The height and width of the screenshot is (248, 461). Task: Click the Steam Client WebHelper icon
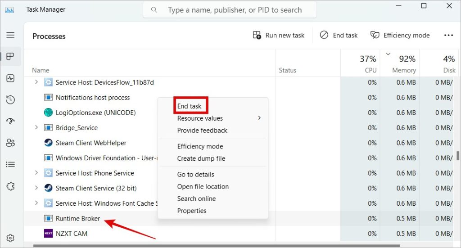coord(48,143)
